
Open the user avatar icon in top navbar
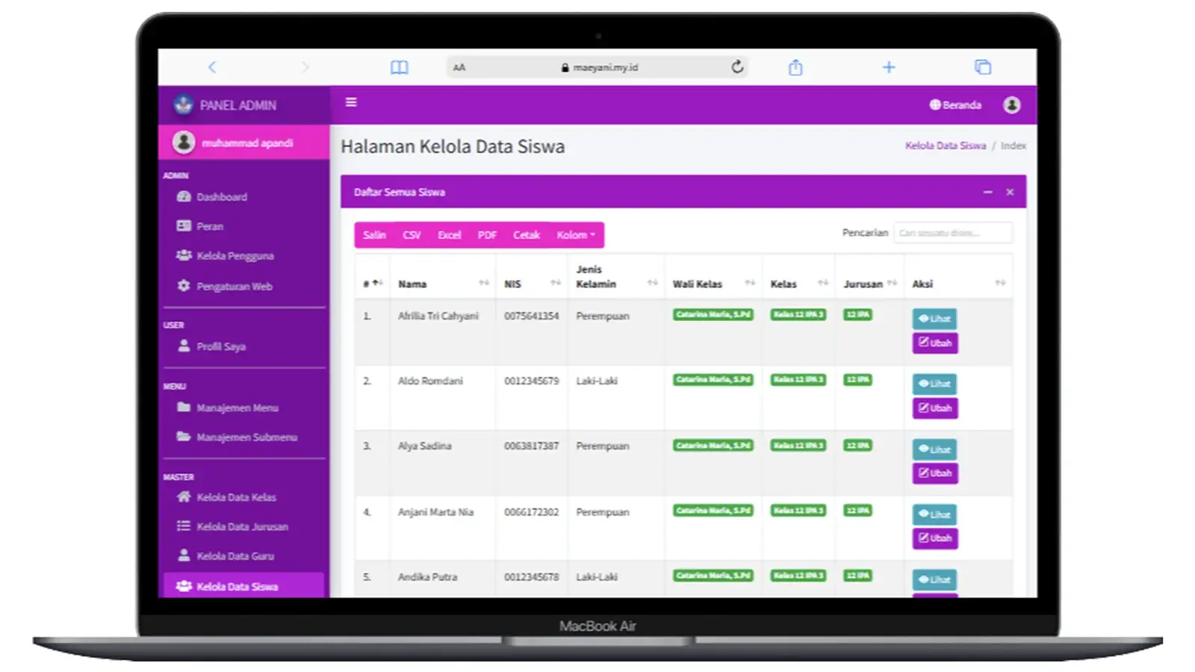point(1011,105)
